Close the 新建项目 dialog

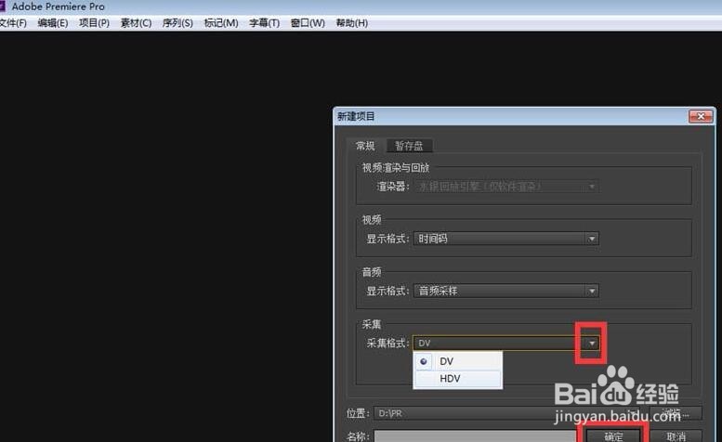(x=701, y=116)
